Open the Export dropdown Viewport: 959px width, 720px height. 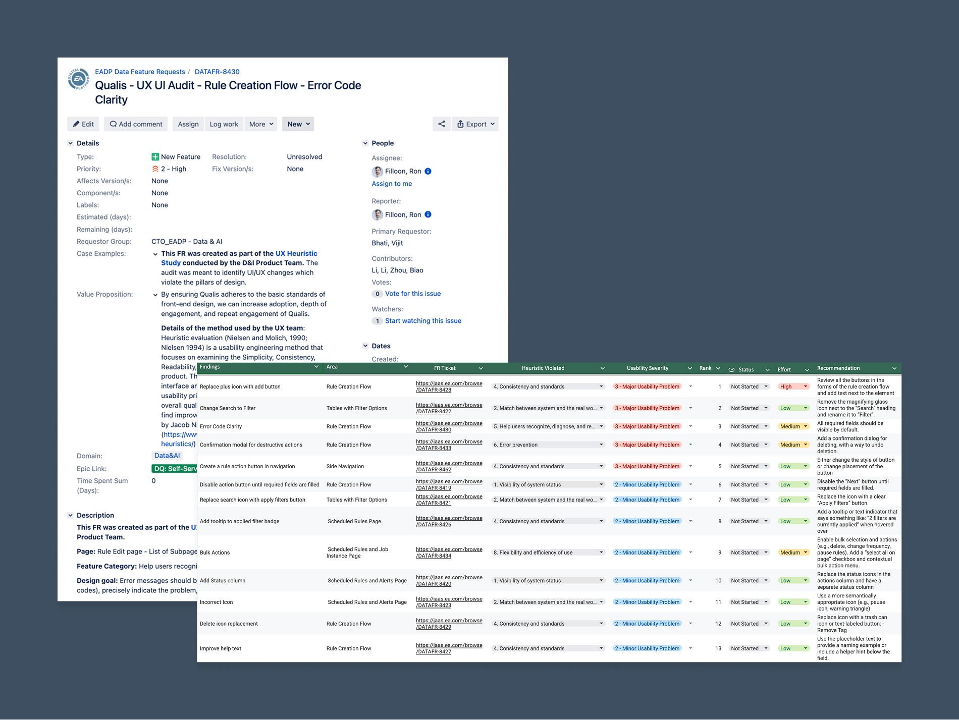pyautogui.click(x=475, y=124)
